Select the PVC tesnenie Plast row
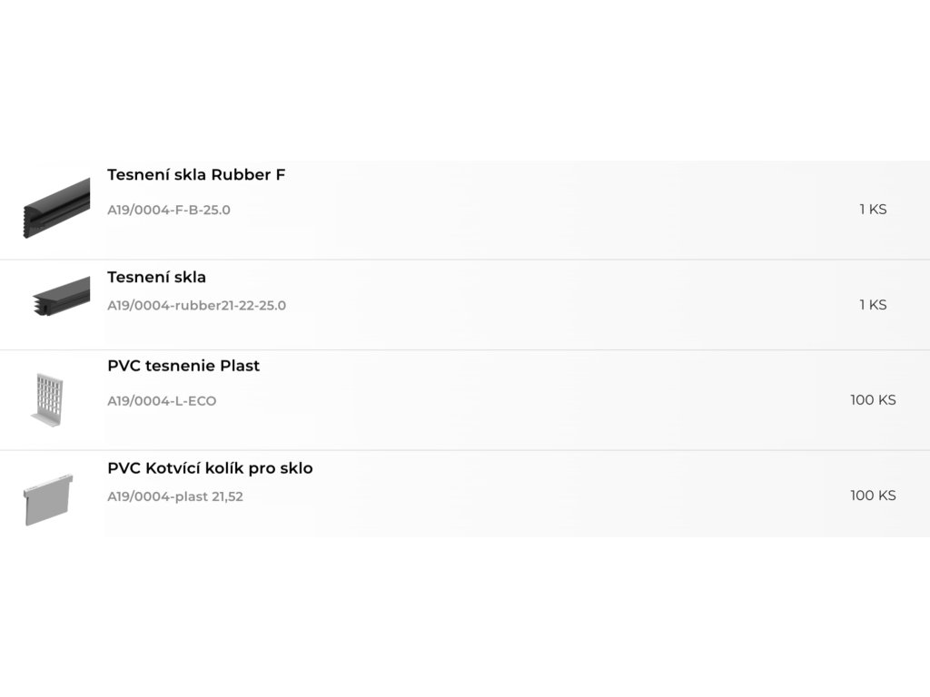 click(465, 400)
